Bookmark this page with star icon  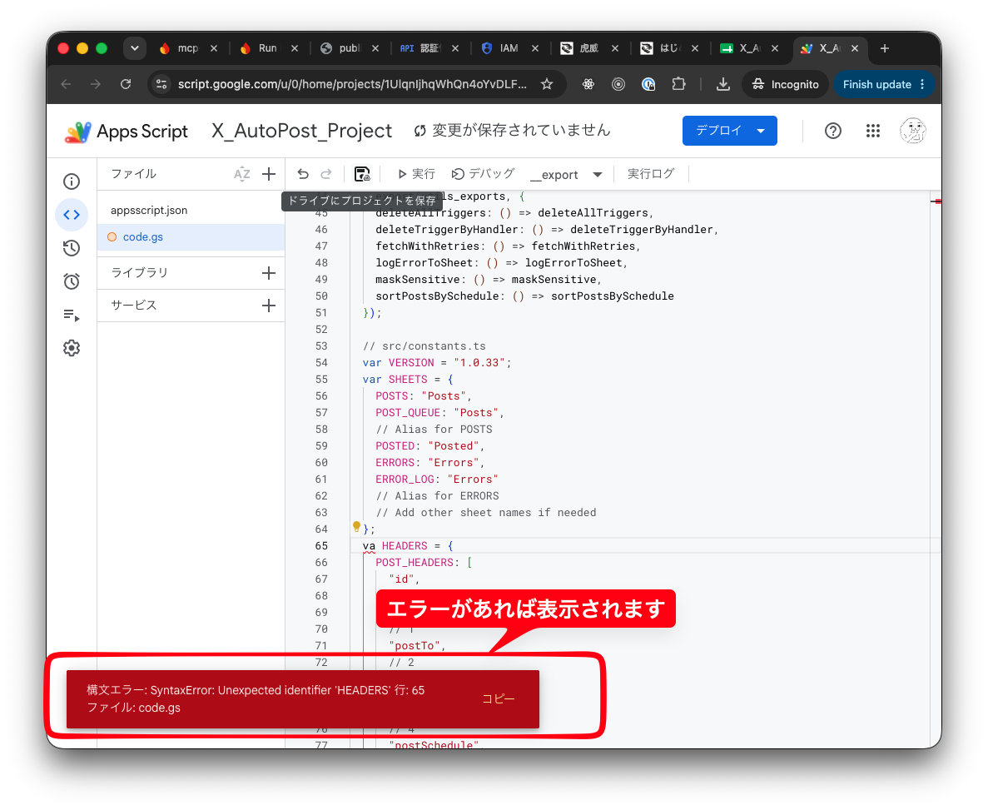point(547,84)
